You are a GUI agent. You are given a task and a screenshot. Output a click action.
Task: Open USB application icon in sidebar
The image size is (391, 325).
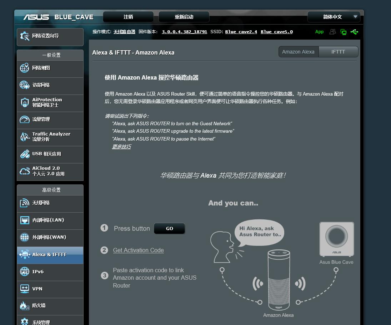click(x=24, y=154)
